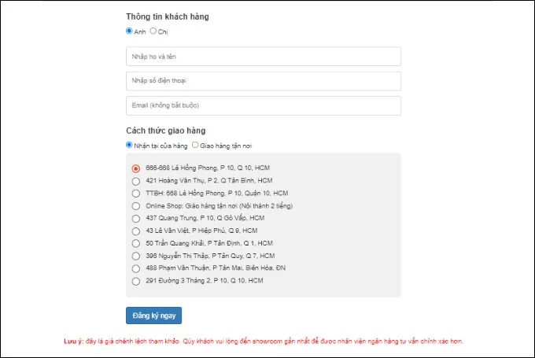The height and width of the screenshot is (358, 535).
Task: Click the Thông tin khách hàng heading
Action: [168, 17]
